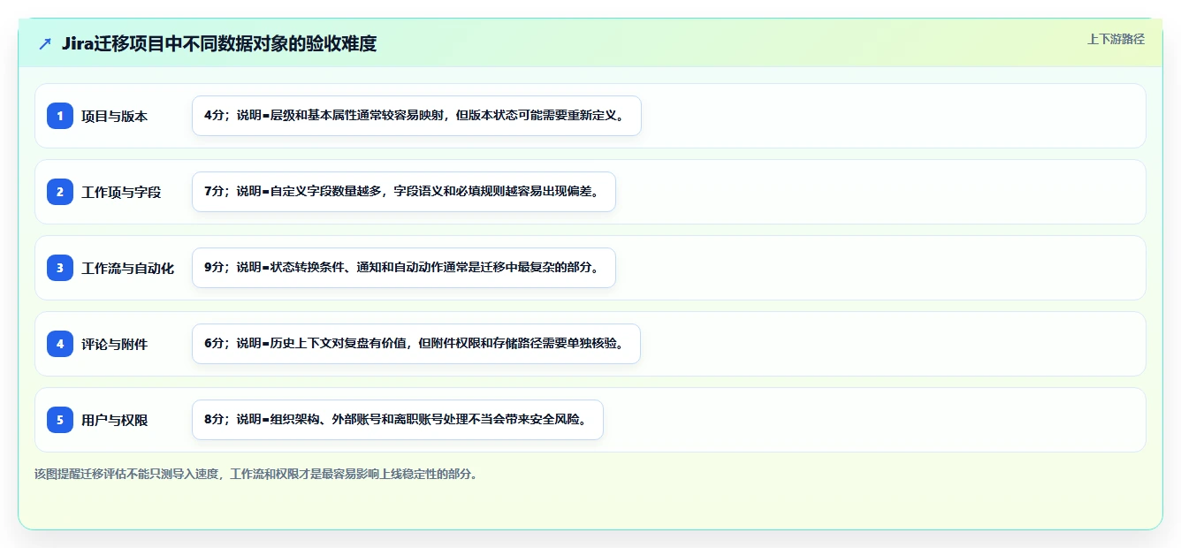Click the arrow icon beside the Jira title
Viewport: 1181px width, 548px height.
[45, 43]
